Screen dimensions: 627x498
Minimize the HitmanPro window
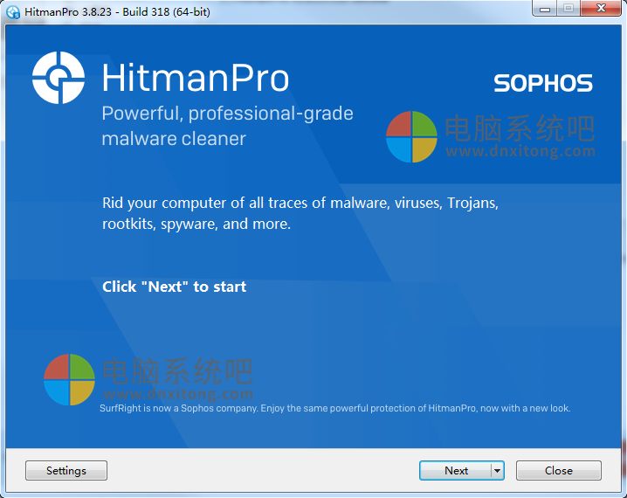(545, 9)
